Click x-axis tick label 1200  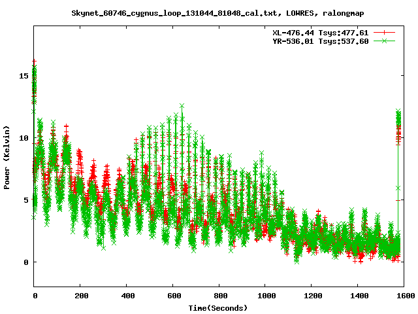point(313,296)
